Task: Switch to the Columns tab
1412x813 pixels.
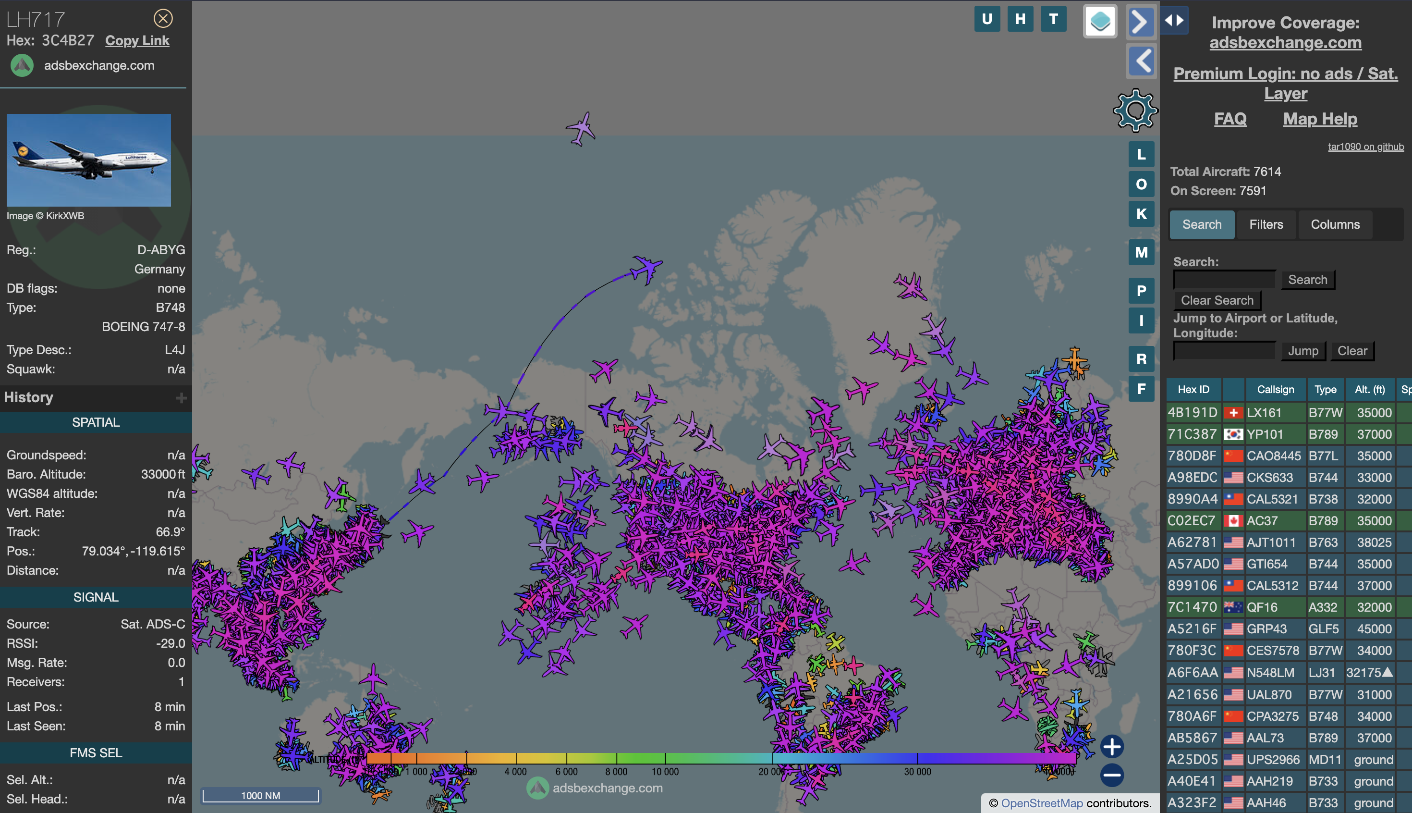Action: click(1335, 224)
